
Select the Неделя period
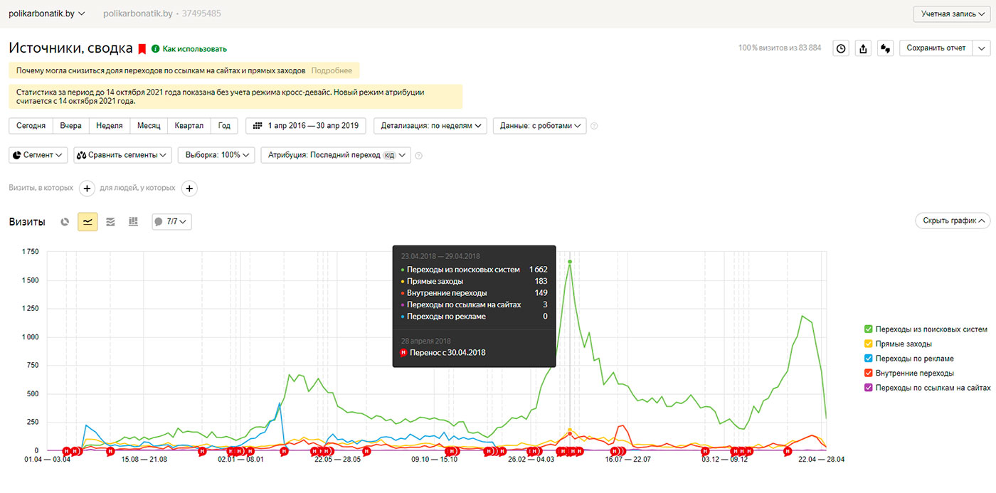(109, 126)
